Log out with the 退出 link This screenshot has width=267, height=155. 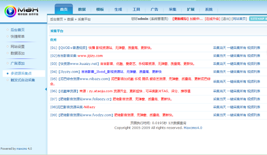coord(226,19)
